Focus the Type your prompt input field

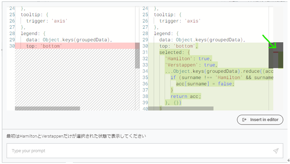[x=145, y=151]
